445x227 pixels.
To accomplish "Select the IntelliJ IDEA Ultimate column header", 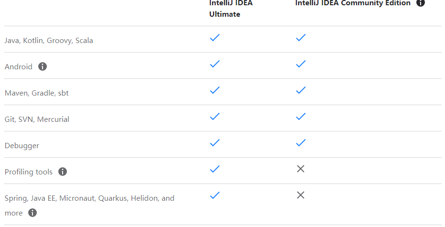I will 231,9.
